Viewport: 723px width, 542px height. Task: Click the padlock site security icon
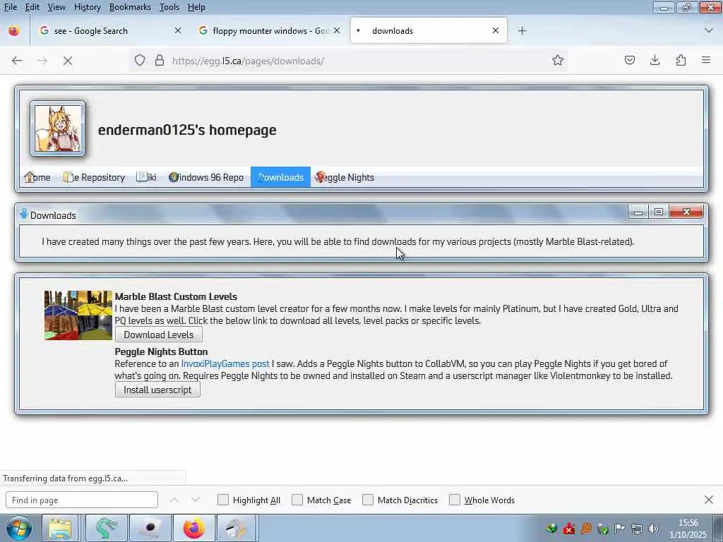click(160, 61)
